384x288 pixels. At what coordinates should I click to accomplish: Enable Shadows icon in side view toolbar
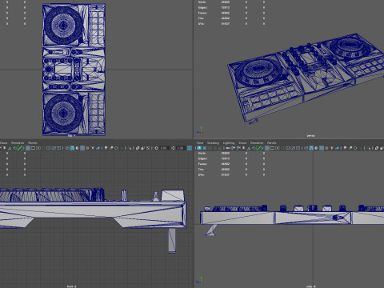tap(338, 148)
